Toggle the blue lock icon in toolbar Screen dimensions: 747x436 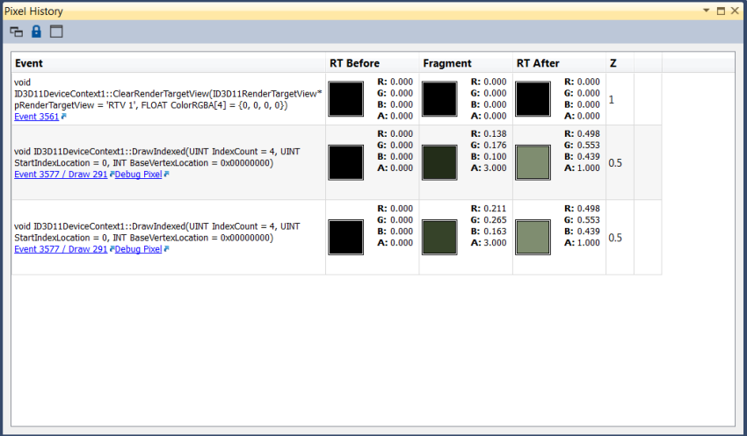[x=36, y=32]
